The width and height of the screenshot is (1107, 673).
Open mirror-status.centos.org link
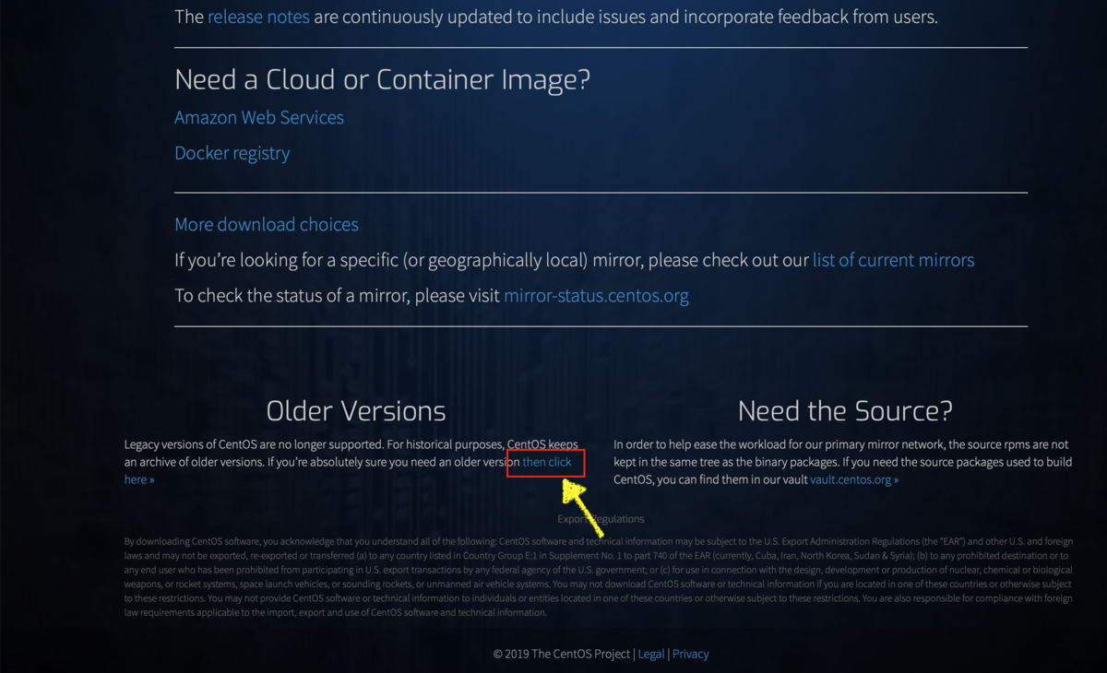pyautogui.click(x=596, y=295)
